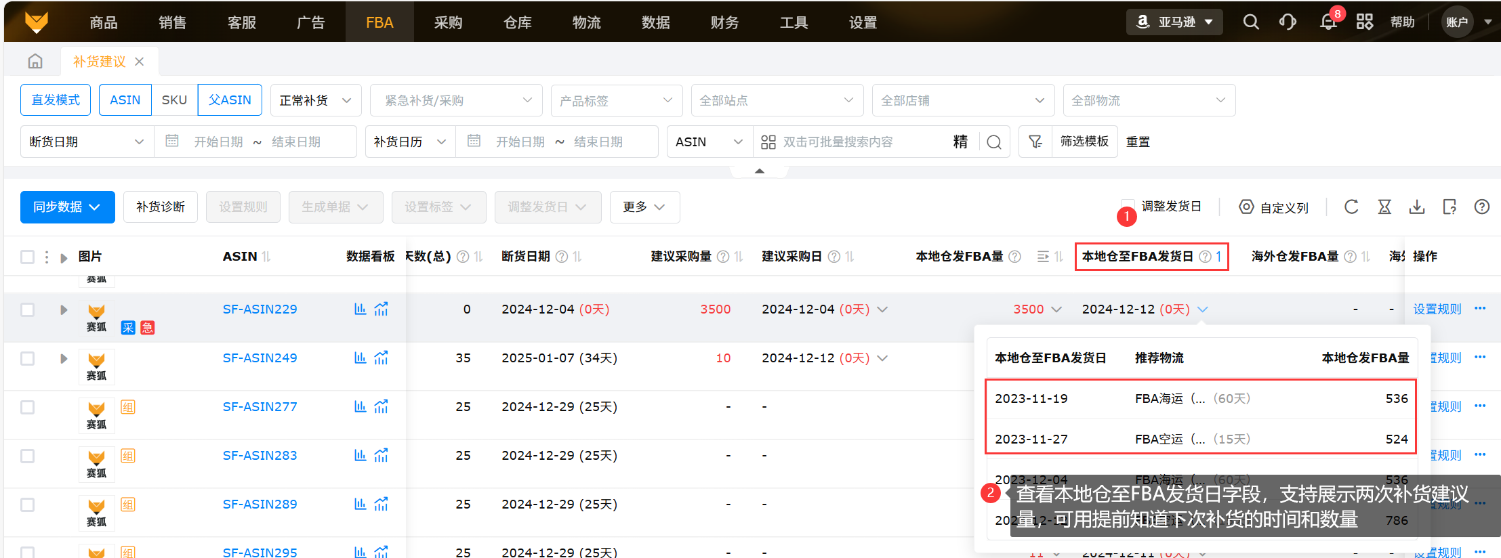Check the SF-ASIN249 row checkbox

pos(27,358)
